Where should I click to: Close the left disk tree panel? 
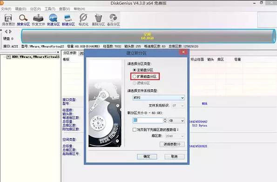(x=58, y=52)
